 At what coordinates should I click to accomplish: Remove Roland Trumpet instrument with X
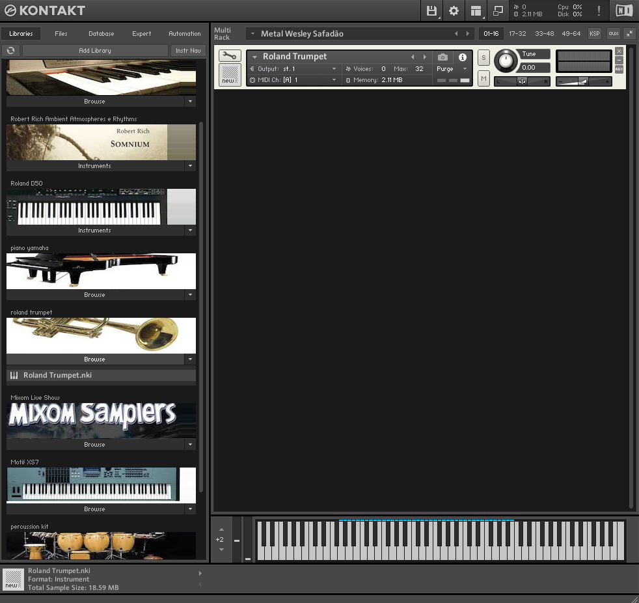coord(619,51)
